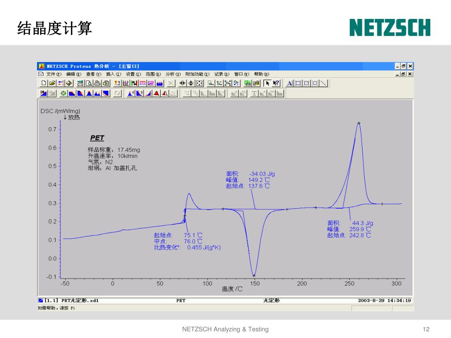
Task: Open Print Preview with the magnifier page icon
Action: [89, 83]
